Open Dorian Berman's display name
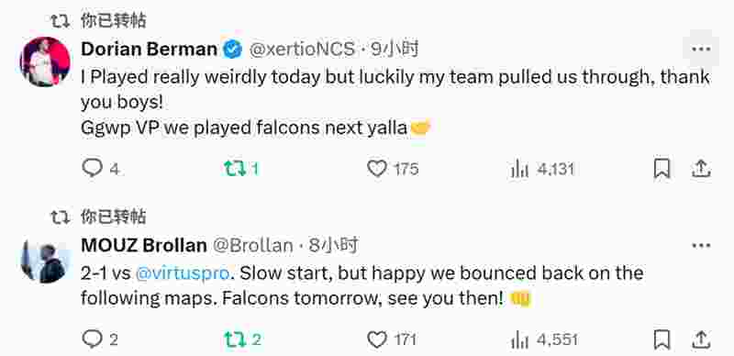The image size is (734, 356). point(150,50)
